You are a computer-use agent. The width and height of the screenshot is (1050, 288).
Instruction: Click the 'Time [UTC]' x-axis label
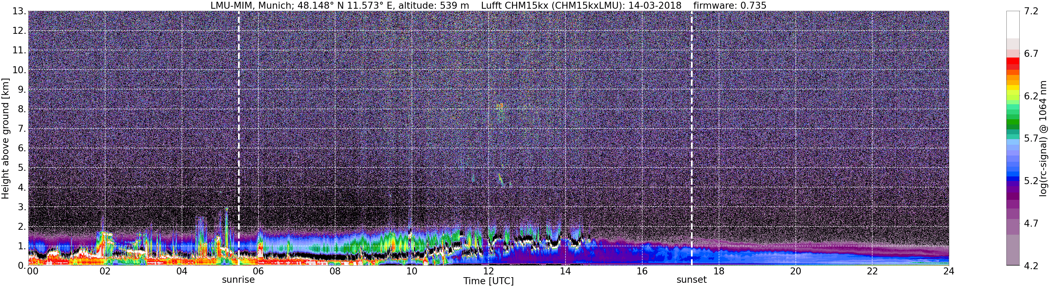(x=488, y=281)
